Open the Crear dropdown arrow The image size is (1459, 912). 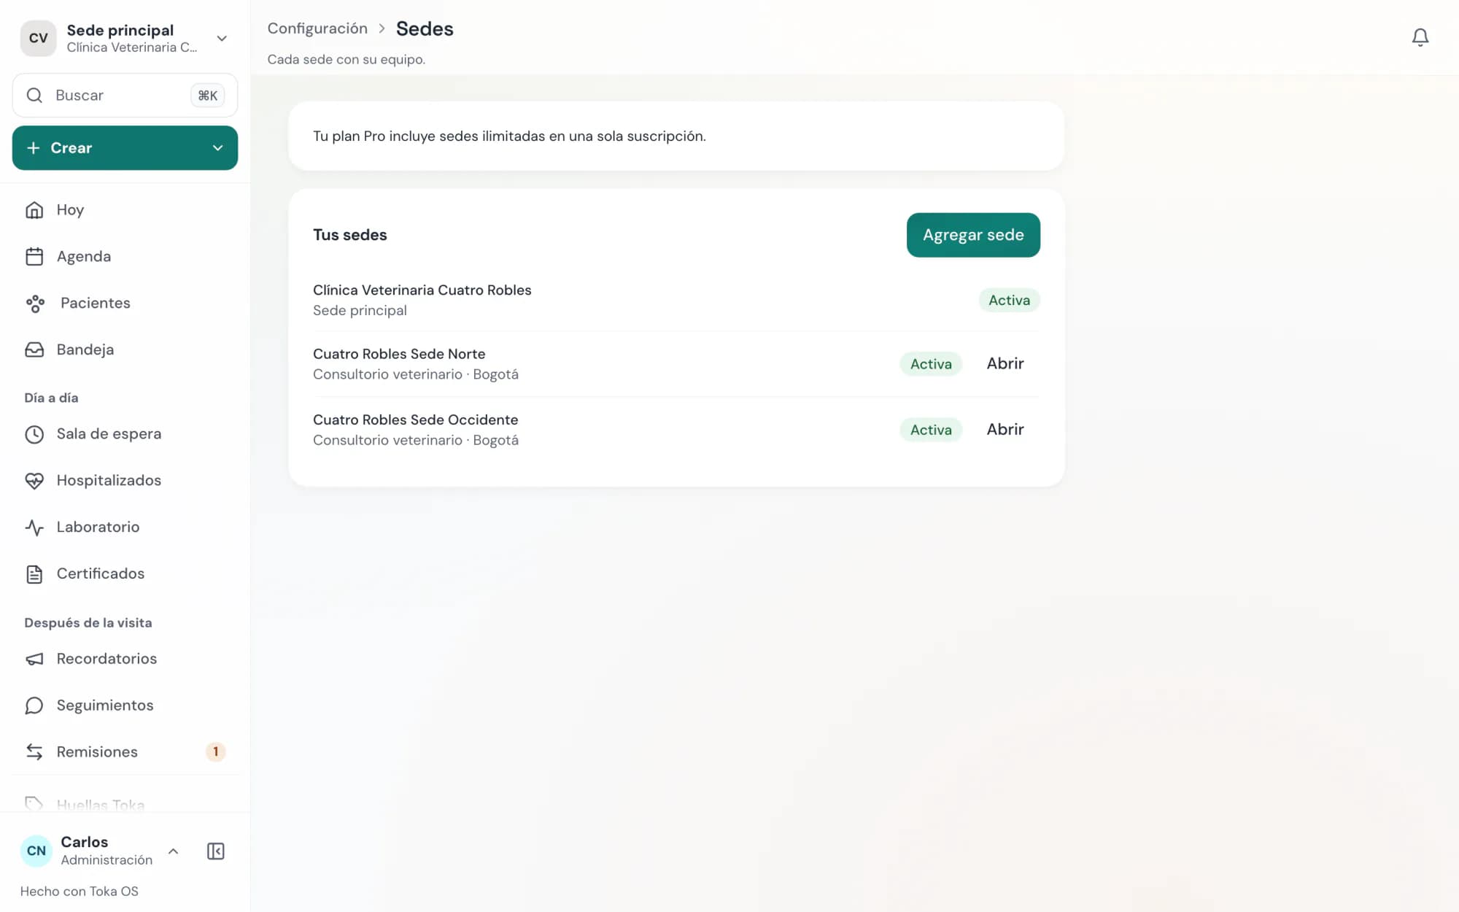(x=217, y=148)
